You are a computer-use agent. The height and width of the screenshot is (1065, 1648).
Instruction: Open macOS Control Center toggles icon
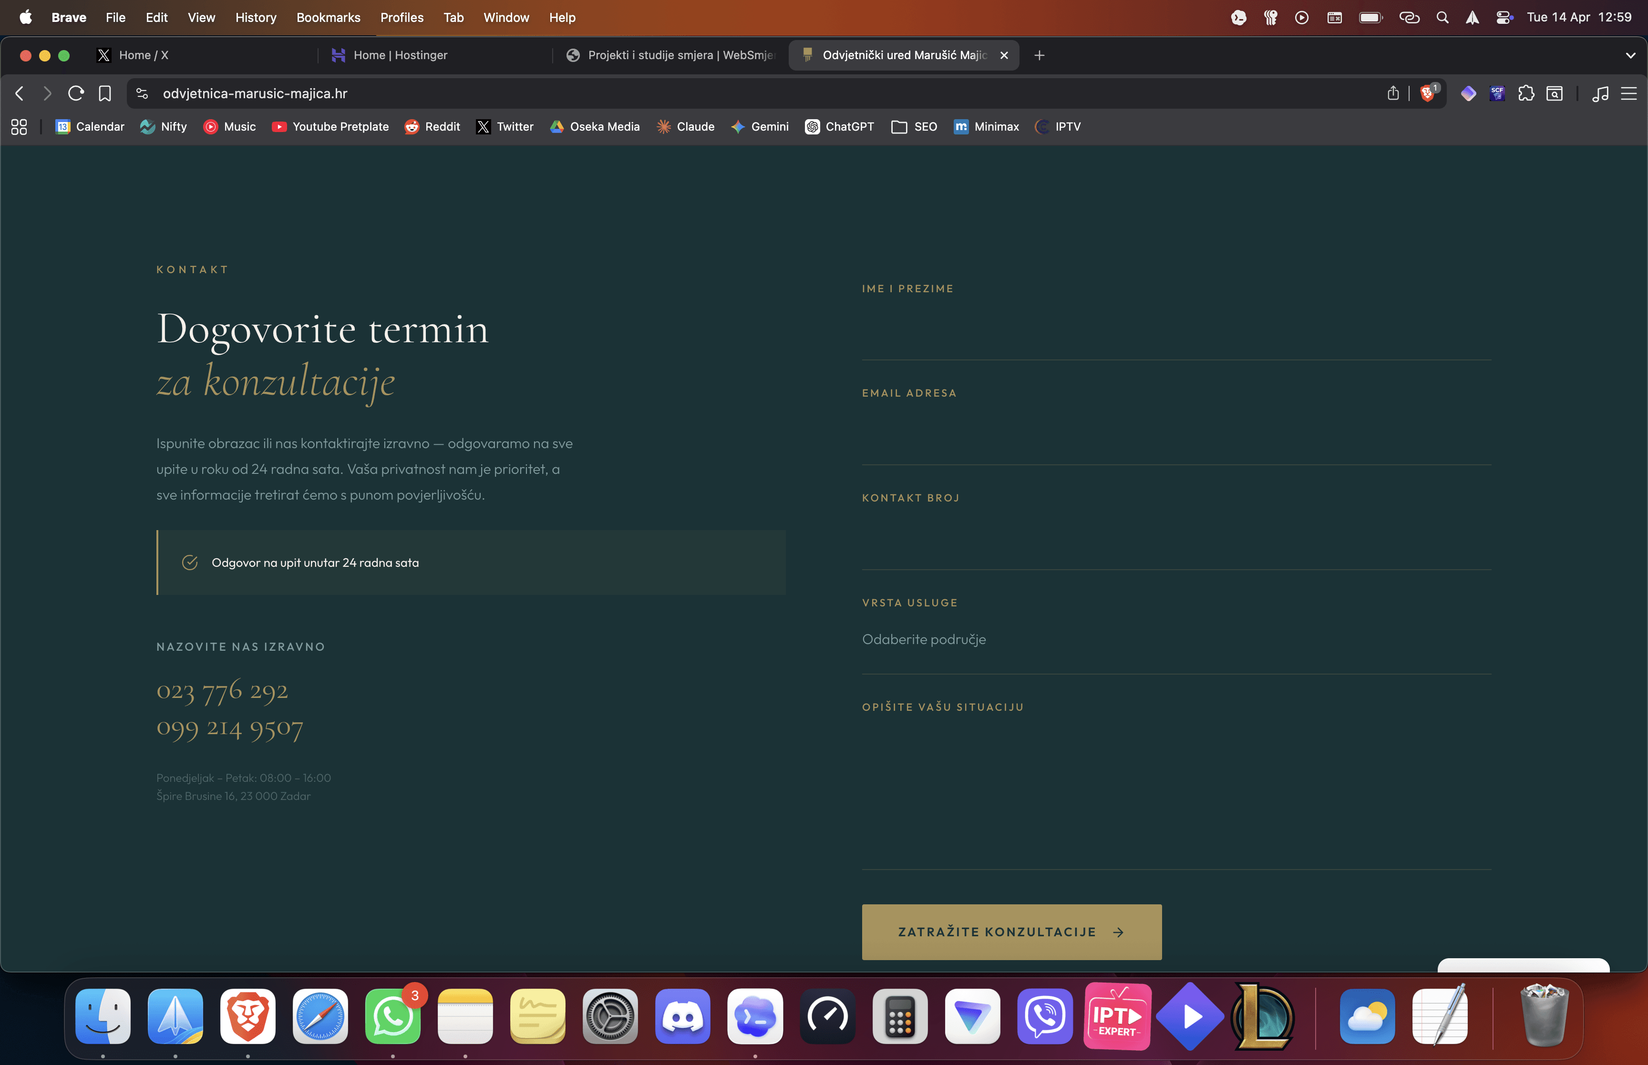pos(1504,17)
